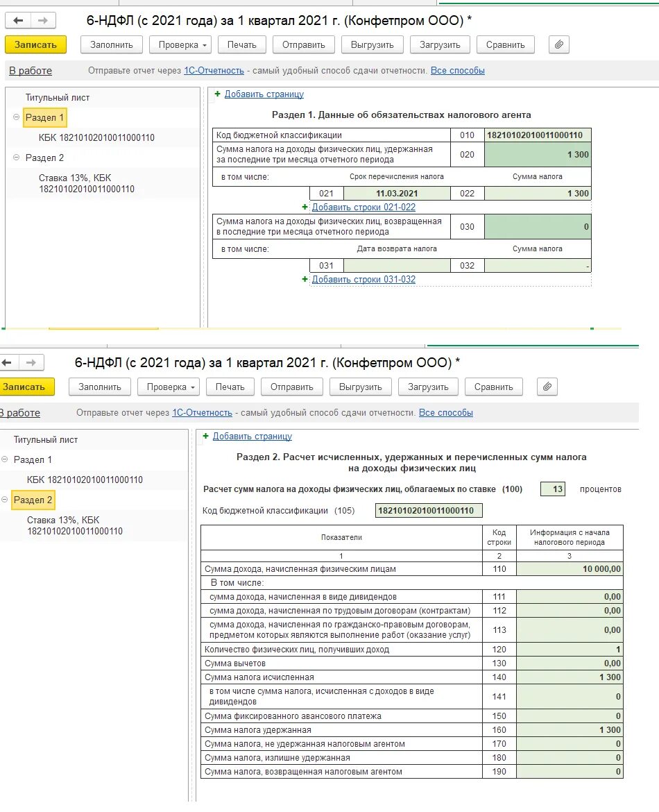The image size is (659, 812).
Task: Open the Все способы link in the upper window
Action: click(458, 70)
